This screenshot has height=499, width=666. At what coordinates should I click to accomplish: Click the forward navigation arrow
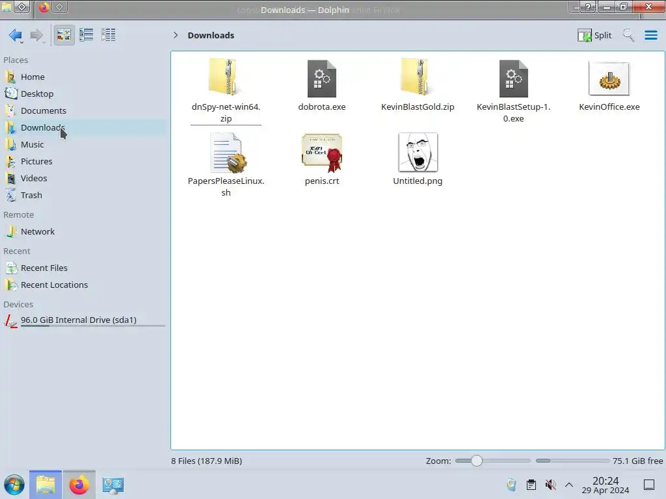click(37, 35)
